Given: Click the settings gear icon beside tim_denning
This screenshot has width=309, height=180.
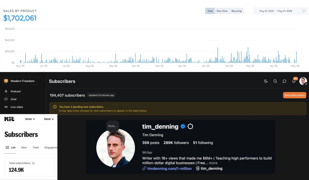Looking at the screenshot, I should click(x=190, y=127).
